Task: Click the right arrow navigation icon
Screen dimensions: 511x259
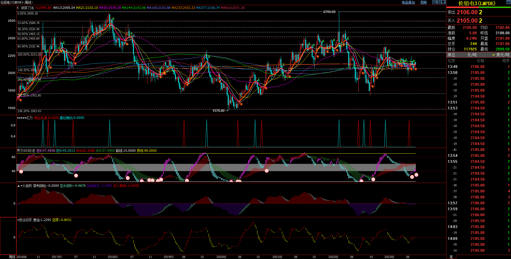Action: pos(439,2)
